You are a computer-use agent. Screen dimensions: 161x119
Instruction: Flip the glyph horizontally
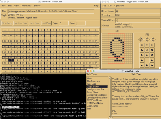coord(142,45)
